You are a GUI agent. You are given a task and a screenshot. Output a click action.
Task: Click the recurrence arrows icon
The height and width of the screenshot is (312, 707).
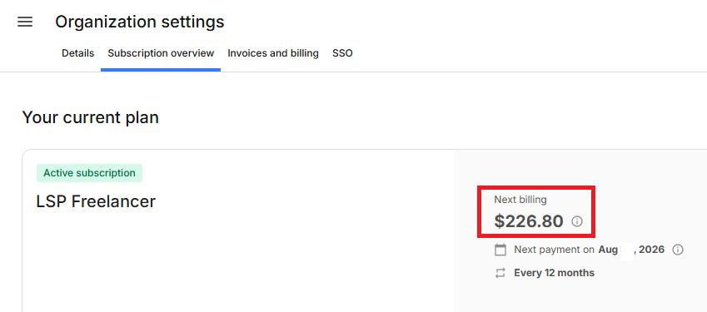[x=500, y=273]
